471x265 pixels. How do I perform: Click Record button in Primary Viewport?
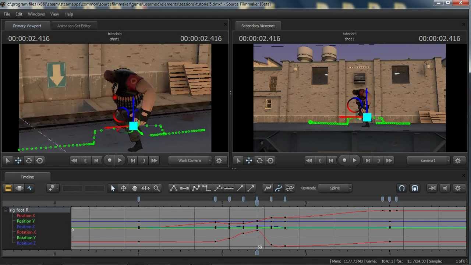point(109,160)
